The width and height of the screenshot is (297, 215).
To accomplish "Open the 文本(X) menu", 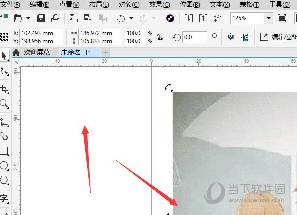I will pyautogui.click(x=220, y=4).
